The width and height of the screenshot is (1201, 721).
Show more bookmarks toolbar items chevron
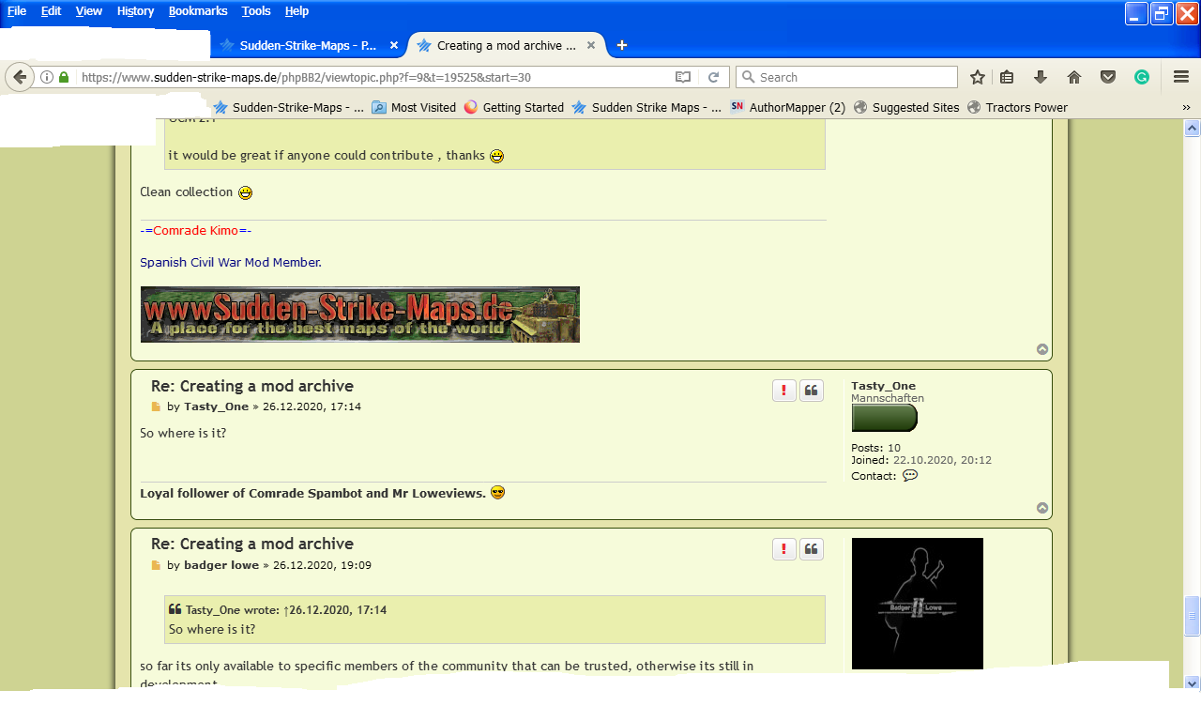(1186, 108)
